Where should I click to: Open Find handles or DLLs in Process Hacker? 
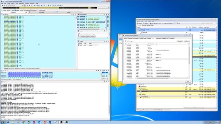coord(155,23)
